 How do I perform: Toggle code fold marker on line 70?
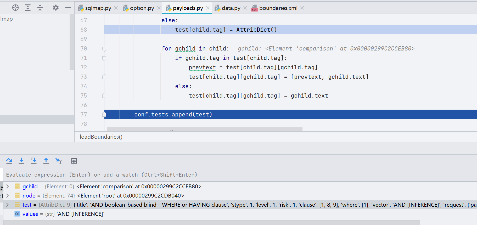point(104,49)
